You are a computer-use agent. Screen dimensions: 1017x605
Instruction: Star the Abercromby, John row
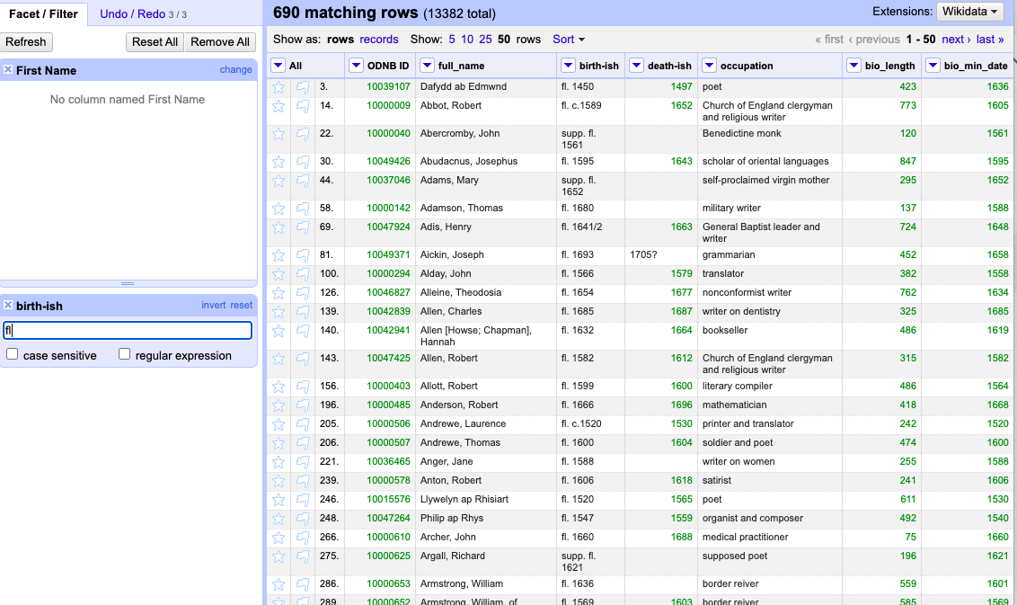[279, 134]
